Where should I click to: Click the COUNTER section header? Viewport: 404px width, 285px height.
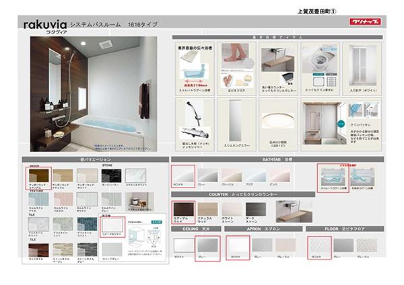point(243,194)
